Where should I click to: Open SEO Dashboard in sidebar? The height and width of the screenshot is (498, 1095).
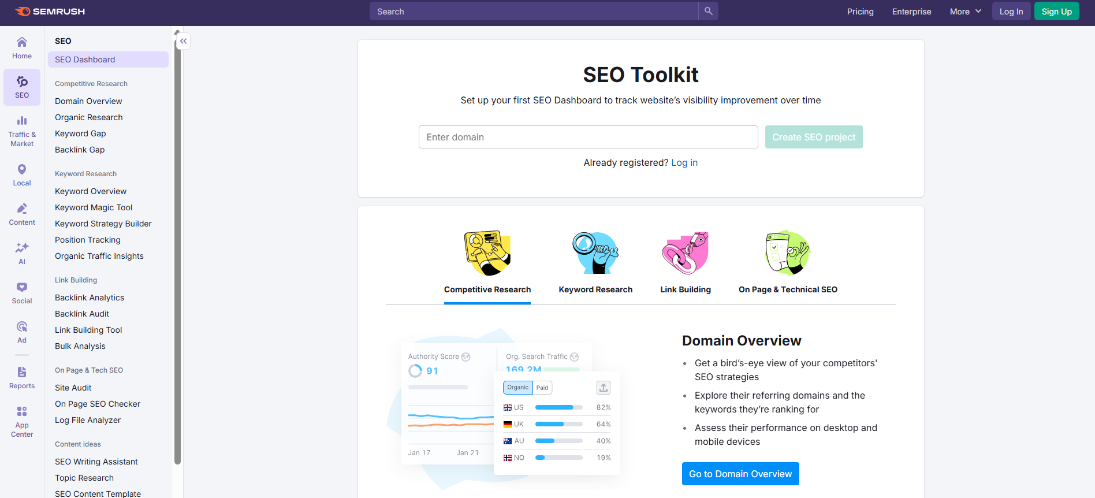[x=108, y=60]
